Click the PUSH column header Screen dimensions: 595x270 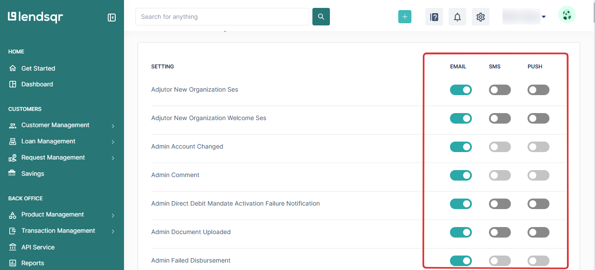(x=535, y=67)
